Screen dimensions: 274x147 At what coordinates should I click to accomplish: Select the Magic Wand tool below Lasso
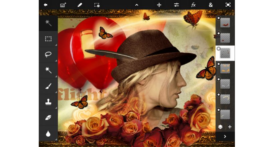coord(48,70)
